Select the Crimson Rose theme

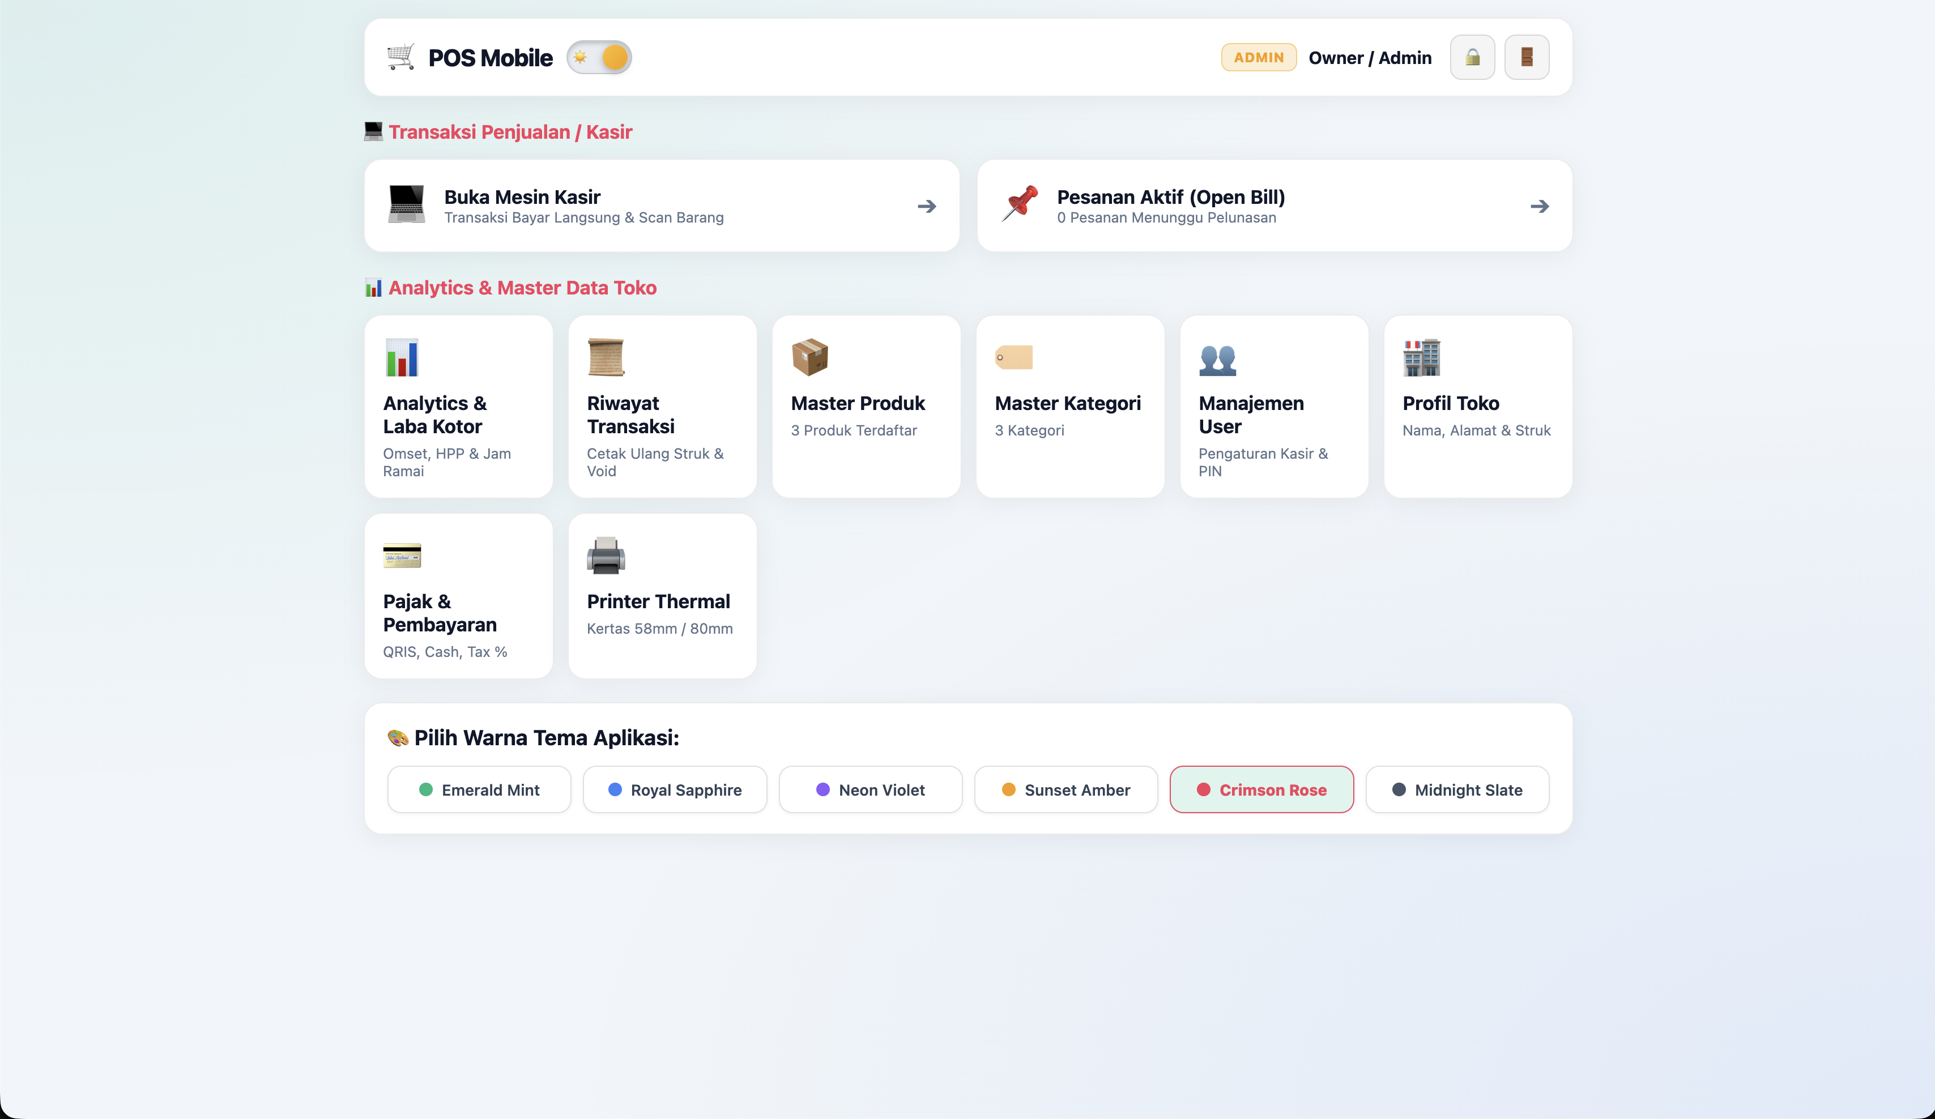(x=1261, y=789)
